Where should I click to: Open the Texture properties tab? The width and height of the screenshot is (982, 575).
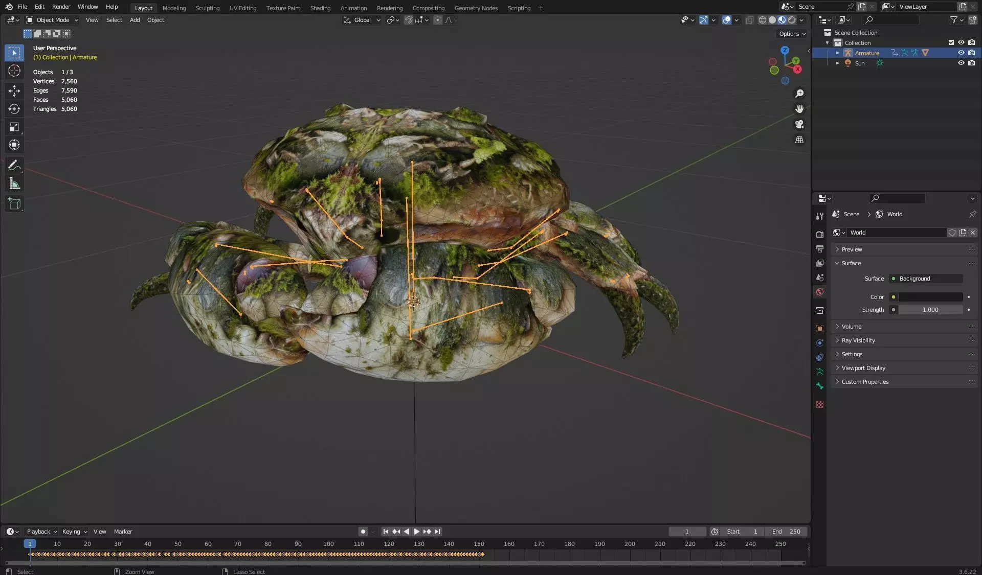click(x=820, y=404)
